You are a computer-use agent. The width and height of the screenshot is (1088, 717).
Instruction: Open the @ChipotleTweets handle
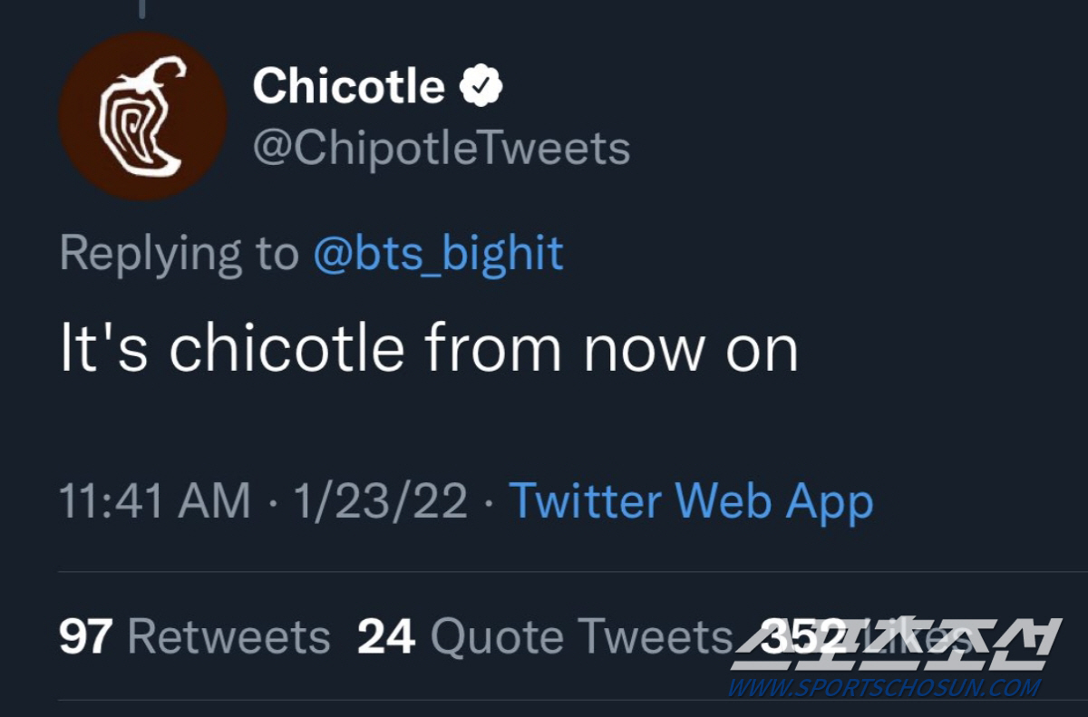coord(441,148)
